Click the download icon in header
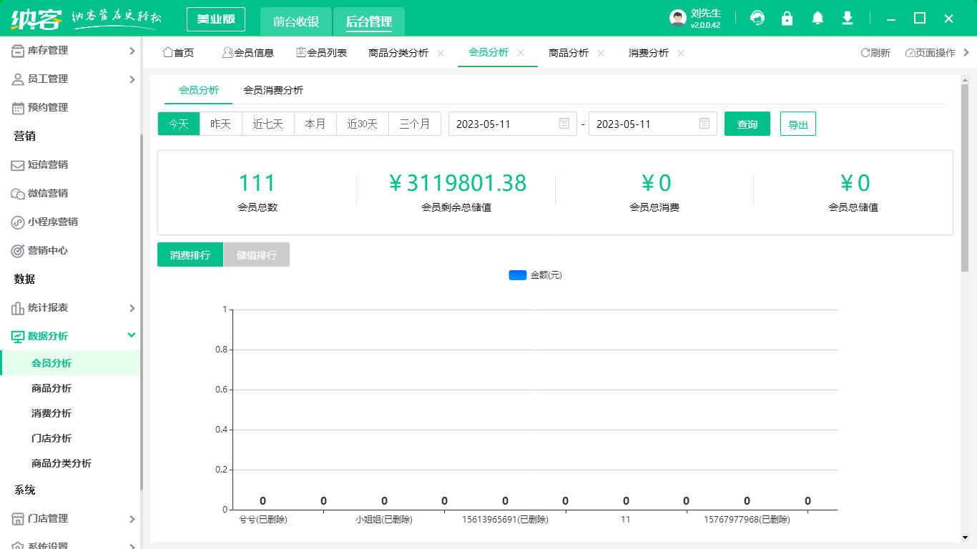 tap(848, 19)
